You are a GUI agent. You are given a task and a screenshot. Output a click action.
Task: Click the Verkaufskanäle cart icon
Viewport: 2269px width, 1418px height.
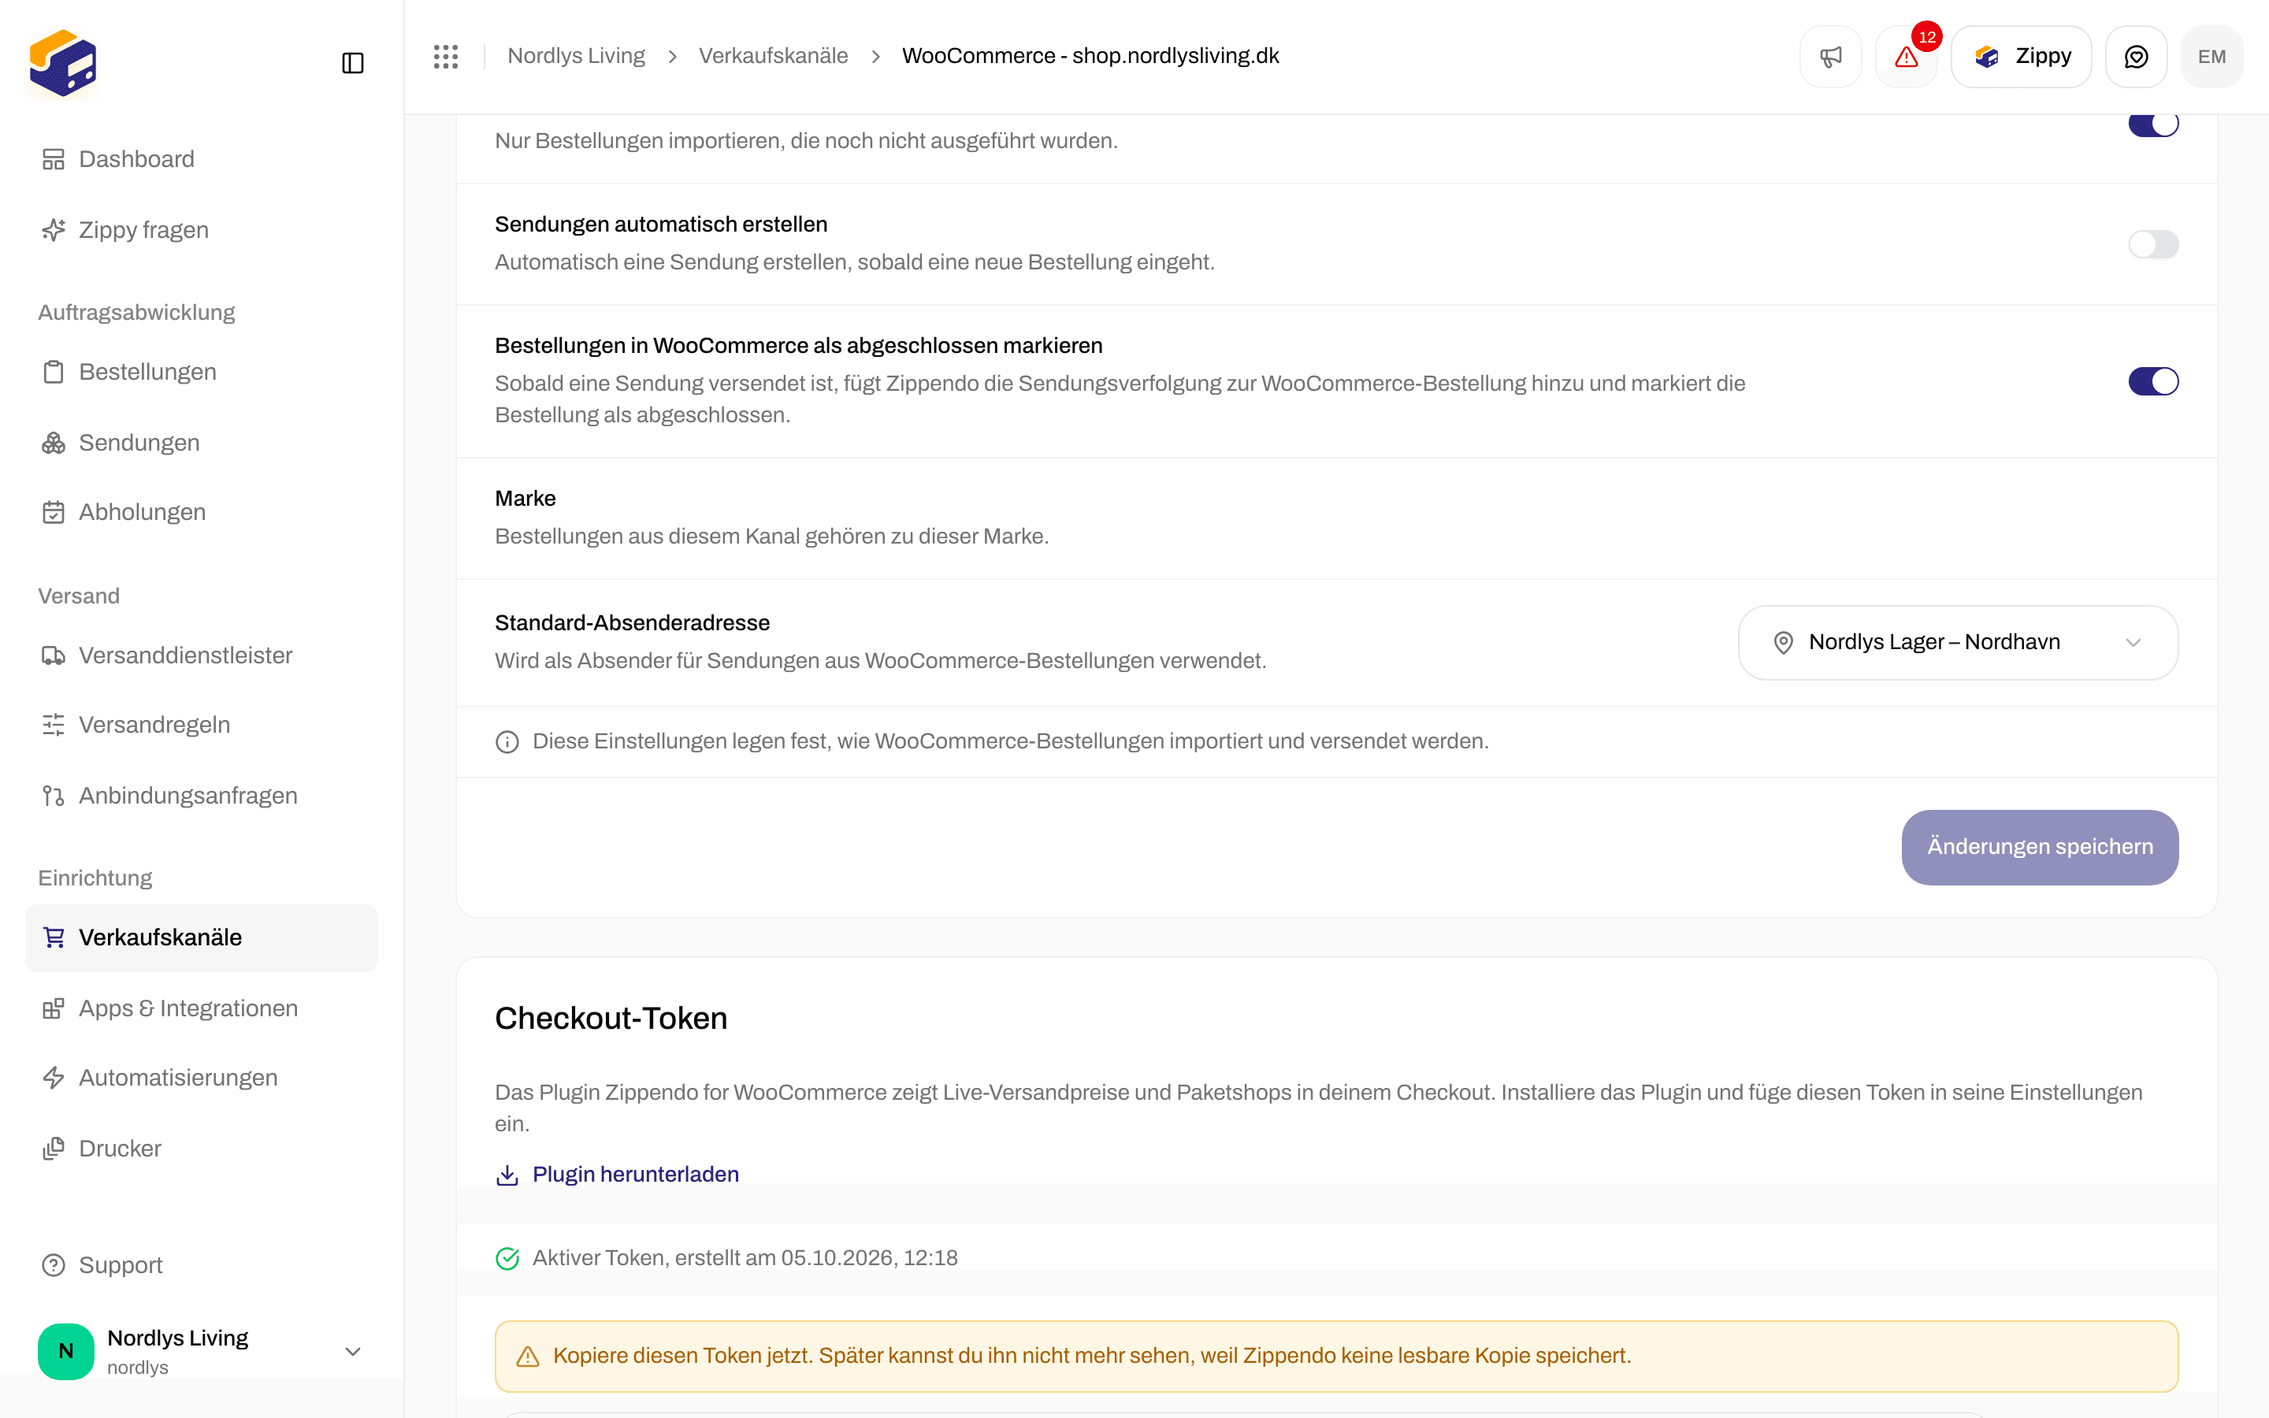(54, 937)
